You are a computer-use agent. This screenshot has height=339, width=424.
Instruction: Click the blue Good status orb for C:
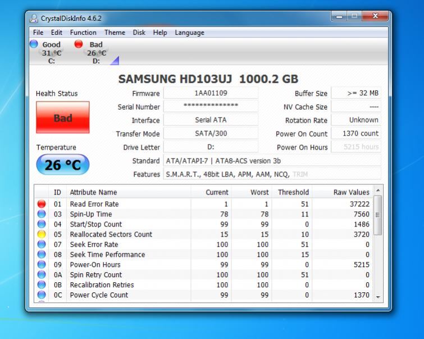coord(34,44)
